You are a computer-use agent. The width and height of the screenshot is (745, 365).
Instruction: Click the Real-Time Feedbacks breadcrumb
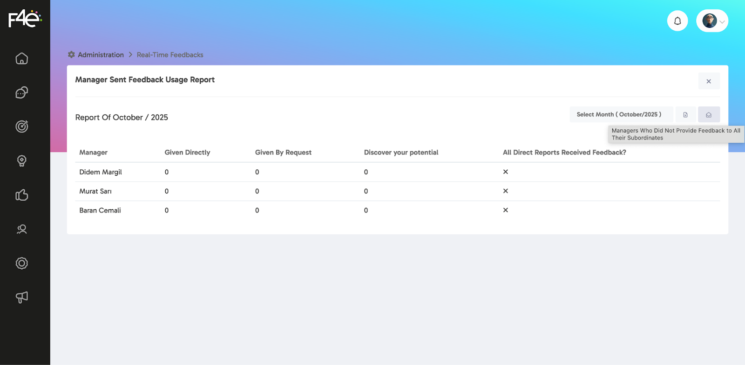click(170, 55)
